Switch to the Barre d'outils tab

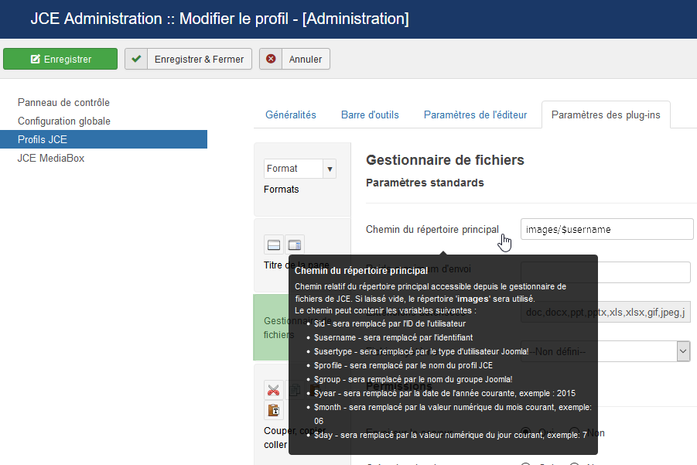(370, 115)
